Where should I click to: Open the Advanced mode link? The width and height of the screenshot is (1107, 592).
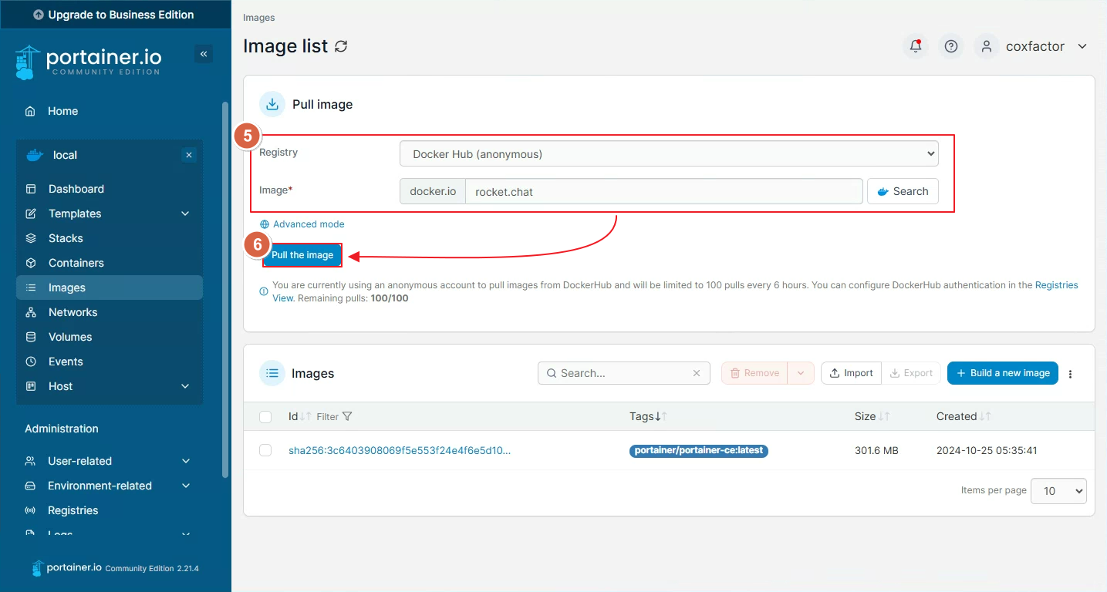coord(309,224)
